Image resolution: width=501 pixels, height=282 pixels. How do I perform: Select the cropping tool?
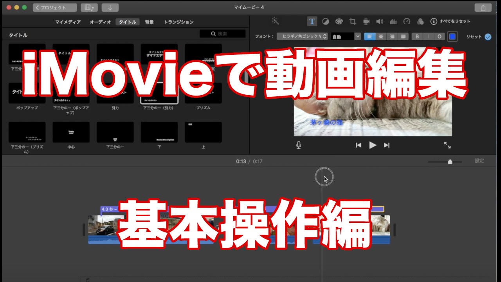(353, 22)
